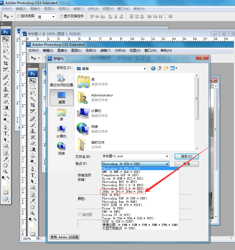Image resolution: width=235 pixels, height=250 pixels.
Task: Select the Crop tool in the outermost toolbox
Action: pyautogui.click(x=6, y=63)
